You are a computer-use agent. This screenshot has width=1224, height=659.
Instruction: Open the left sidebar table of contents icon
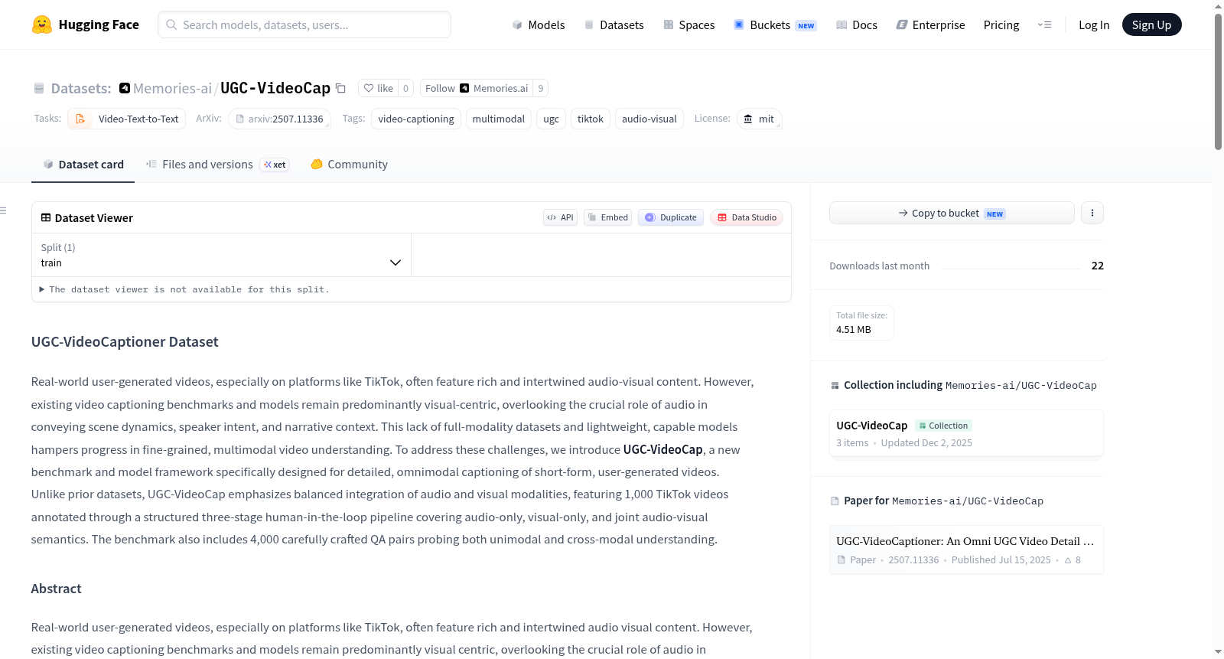3,210
